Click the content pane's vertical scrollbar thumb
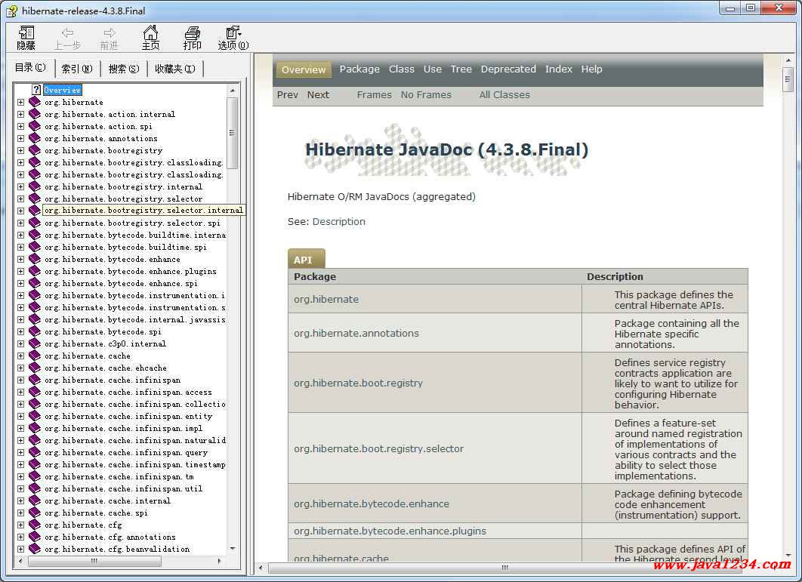This screenshot has width=802, height=582. point(788,79)
